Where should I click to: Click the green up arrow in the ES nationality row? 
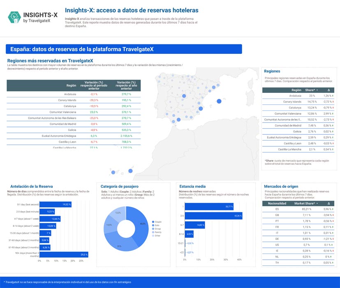(333, 209)
